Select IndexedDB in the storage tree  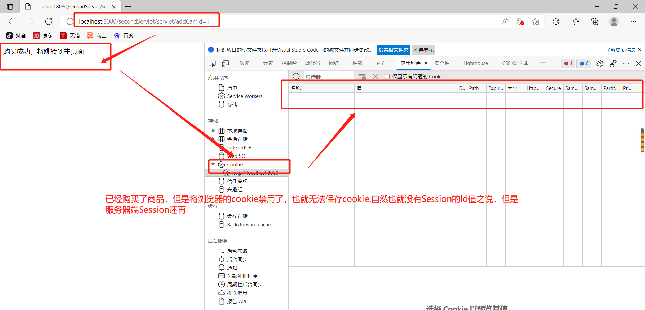(x=239, y=147)
